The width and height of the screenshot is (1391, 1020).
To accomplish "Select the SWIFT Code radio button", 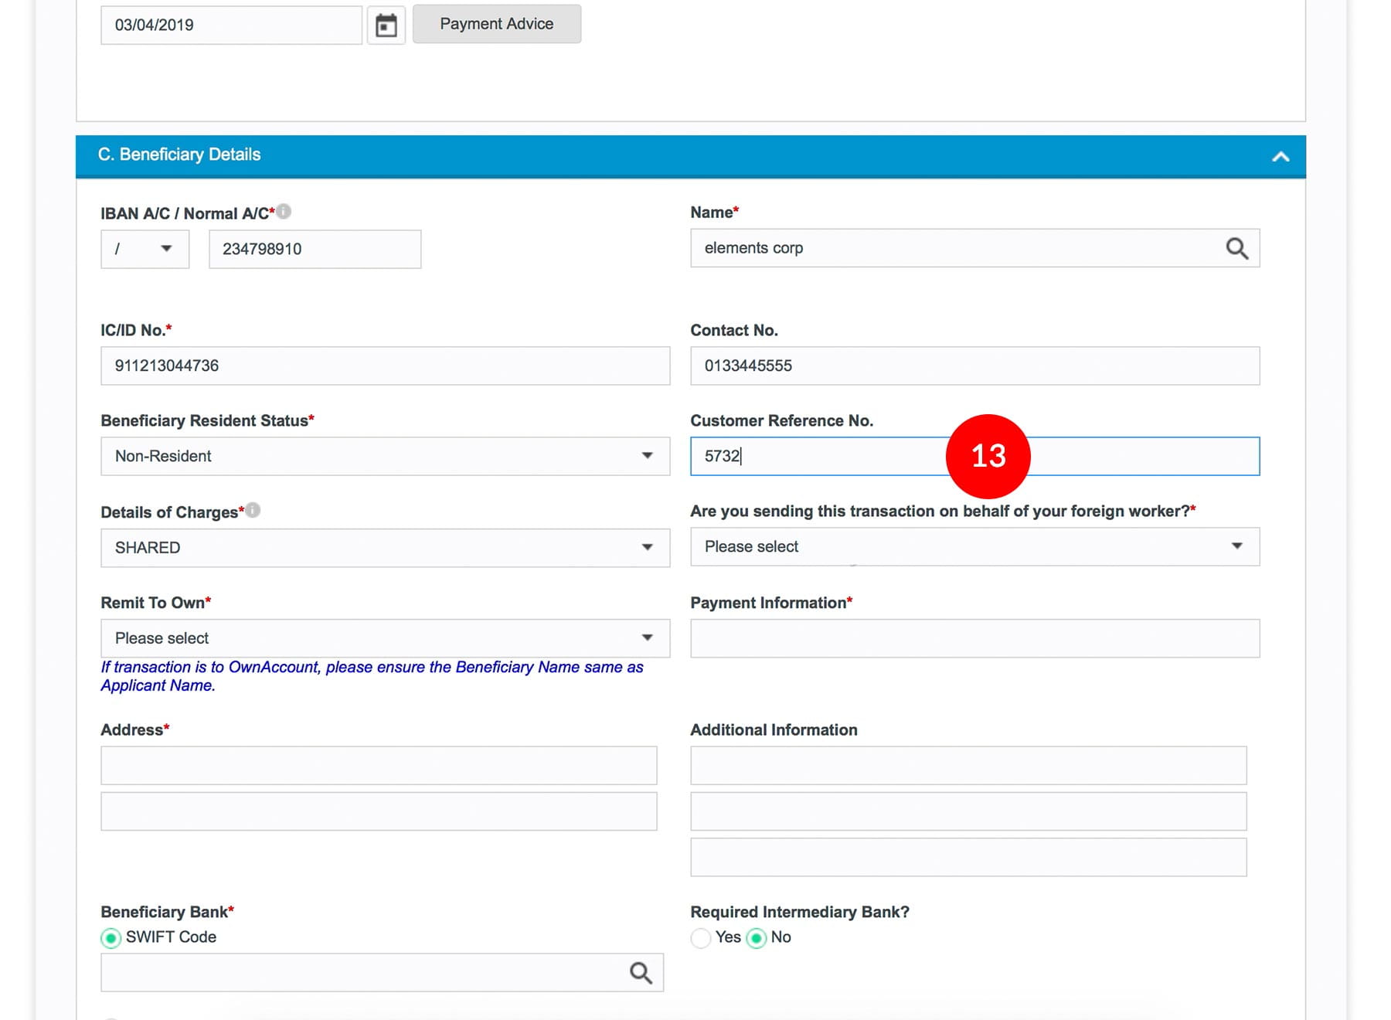I will click(111, 937).
